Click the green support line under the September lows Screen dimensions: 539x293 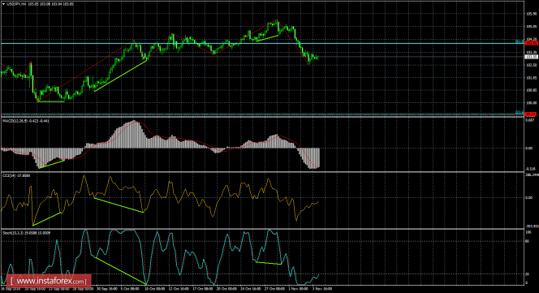click(51, 101)
